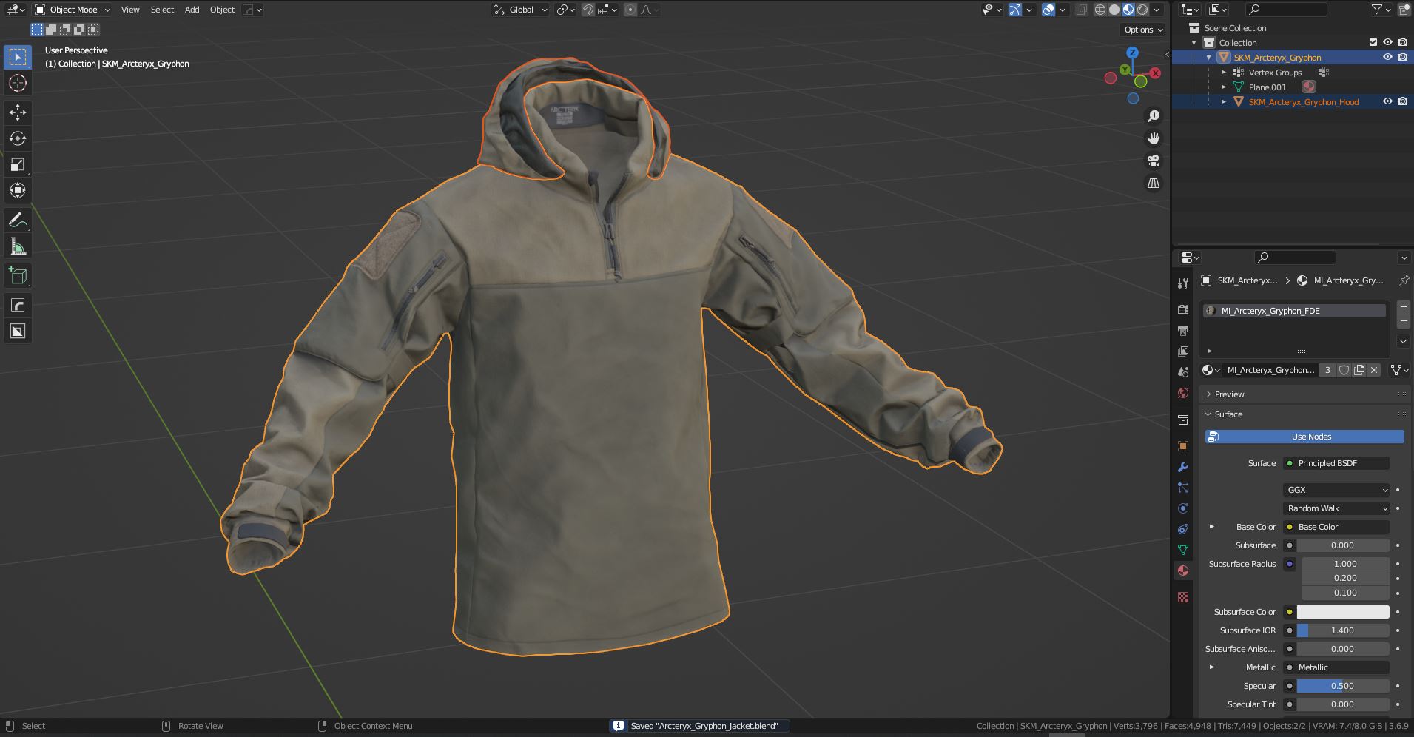Click the Use Nodes button
Viewport: 1414px width, 737px height.
[x=1310, y=437]
